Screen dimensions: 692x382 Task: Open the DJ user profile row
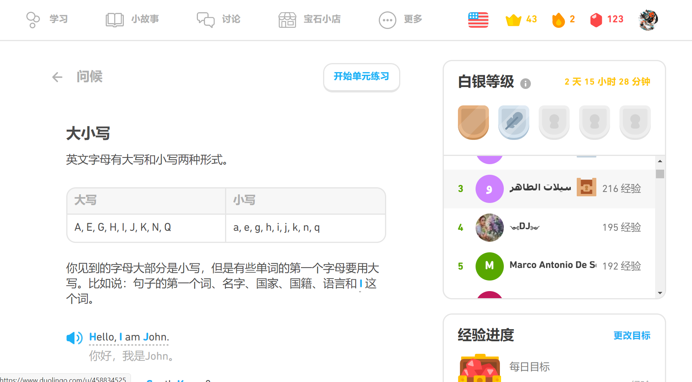pos(549,228)
